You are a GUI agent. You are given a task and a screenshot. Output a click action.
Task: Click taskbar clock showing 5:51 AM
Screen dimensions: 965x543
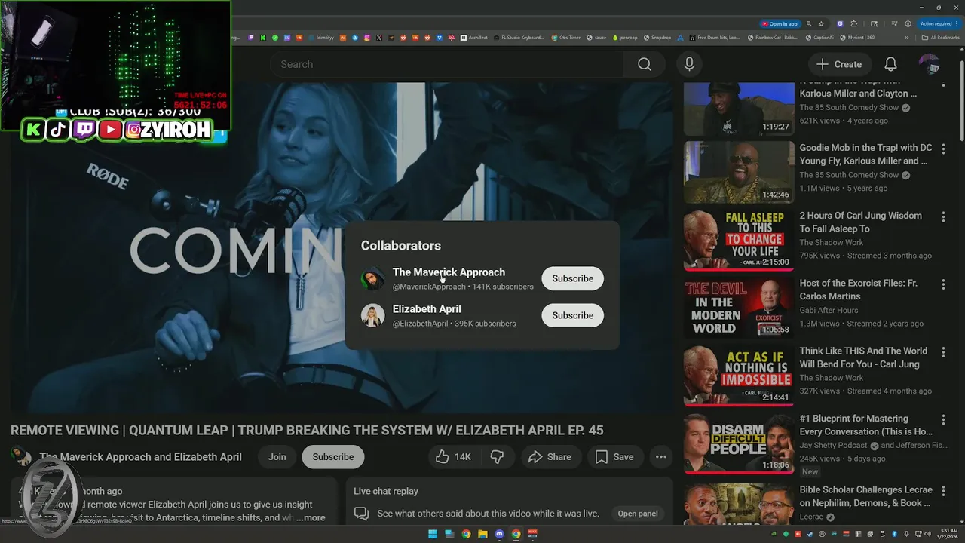pos(945,534)
